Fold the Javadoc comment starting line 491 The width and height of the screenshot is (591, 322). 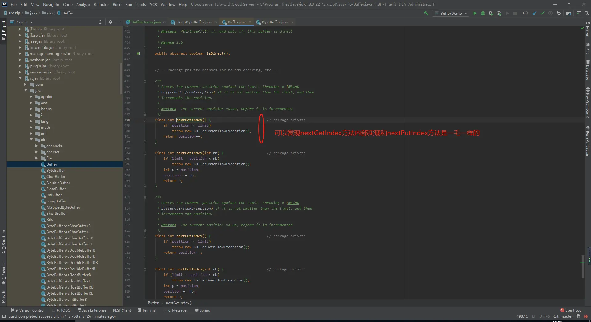pos(145,81)
